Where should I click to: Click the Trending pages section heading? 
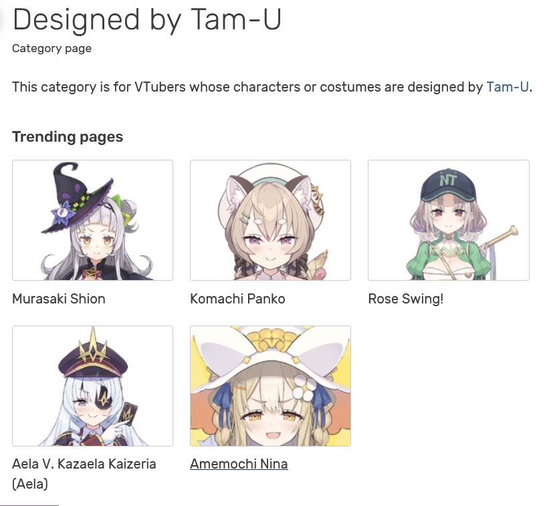pyautogui.click(x=68, y=137)
